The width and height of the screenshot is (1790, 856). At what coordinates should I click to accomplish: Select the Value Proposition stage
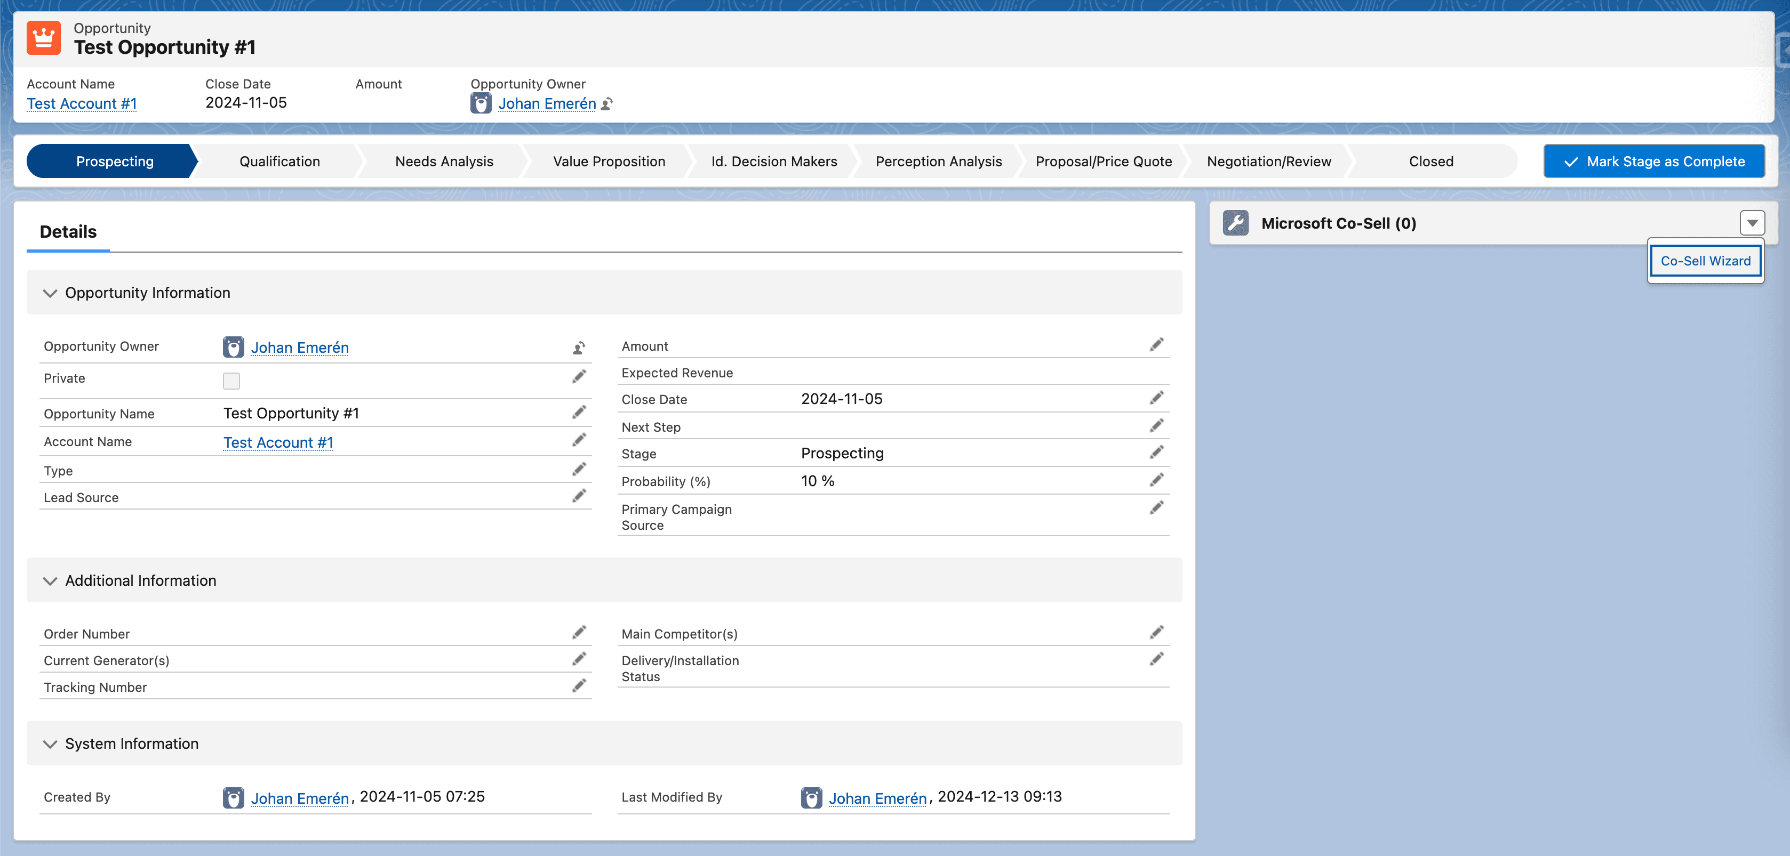click(609, 161)
